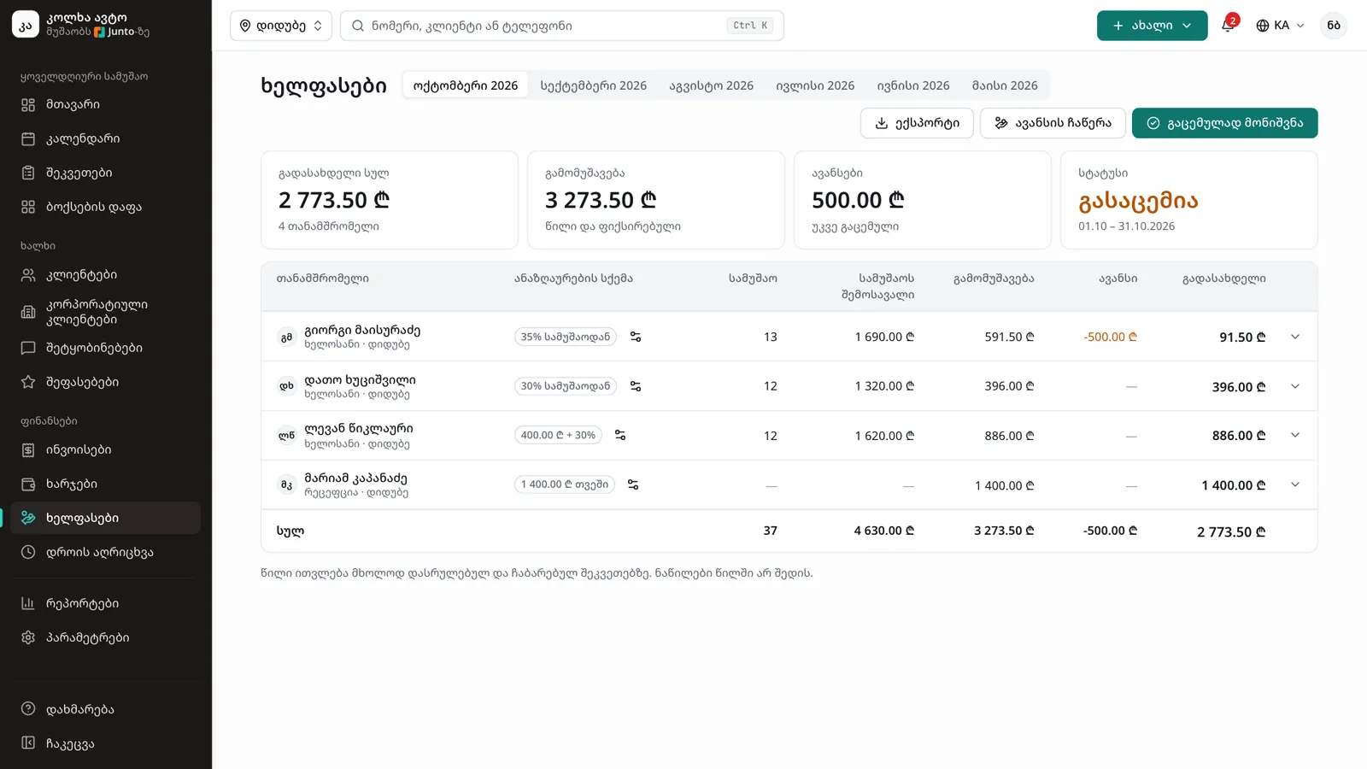
Task: Expand მარიამ კაპანაძე row details
Action: click(1295, 484)
